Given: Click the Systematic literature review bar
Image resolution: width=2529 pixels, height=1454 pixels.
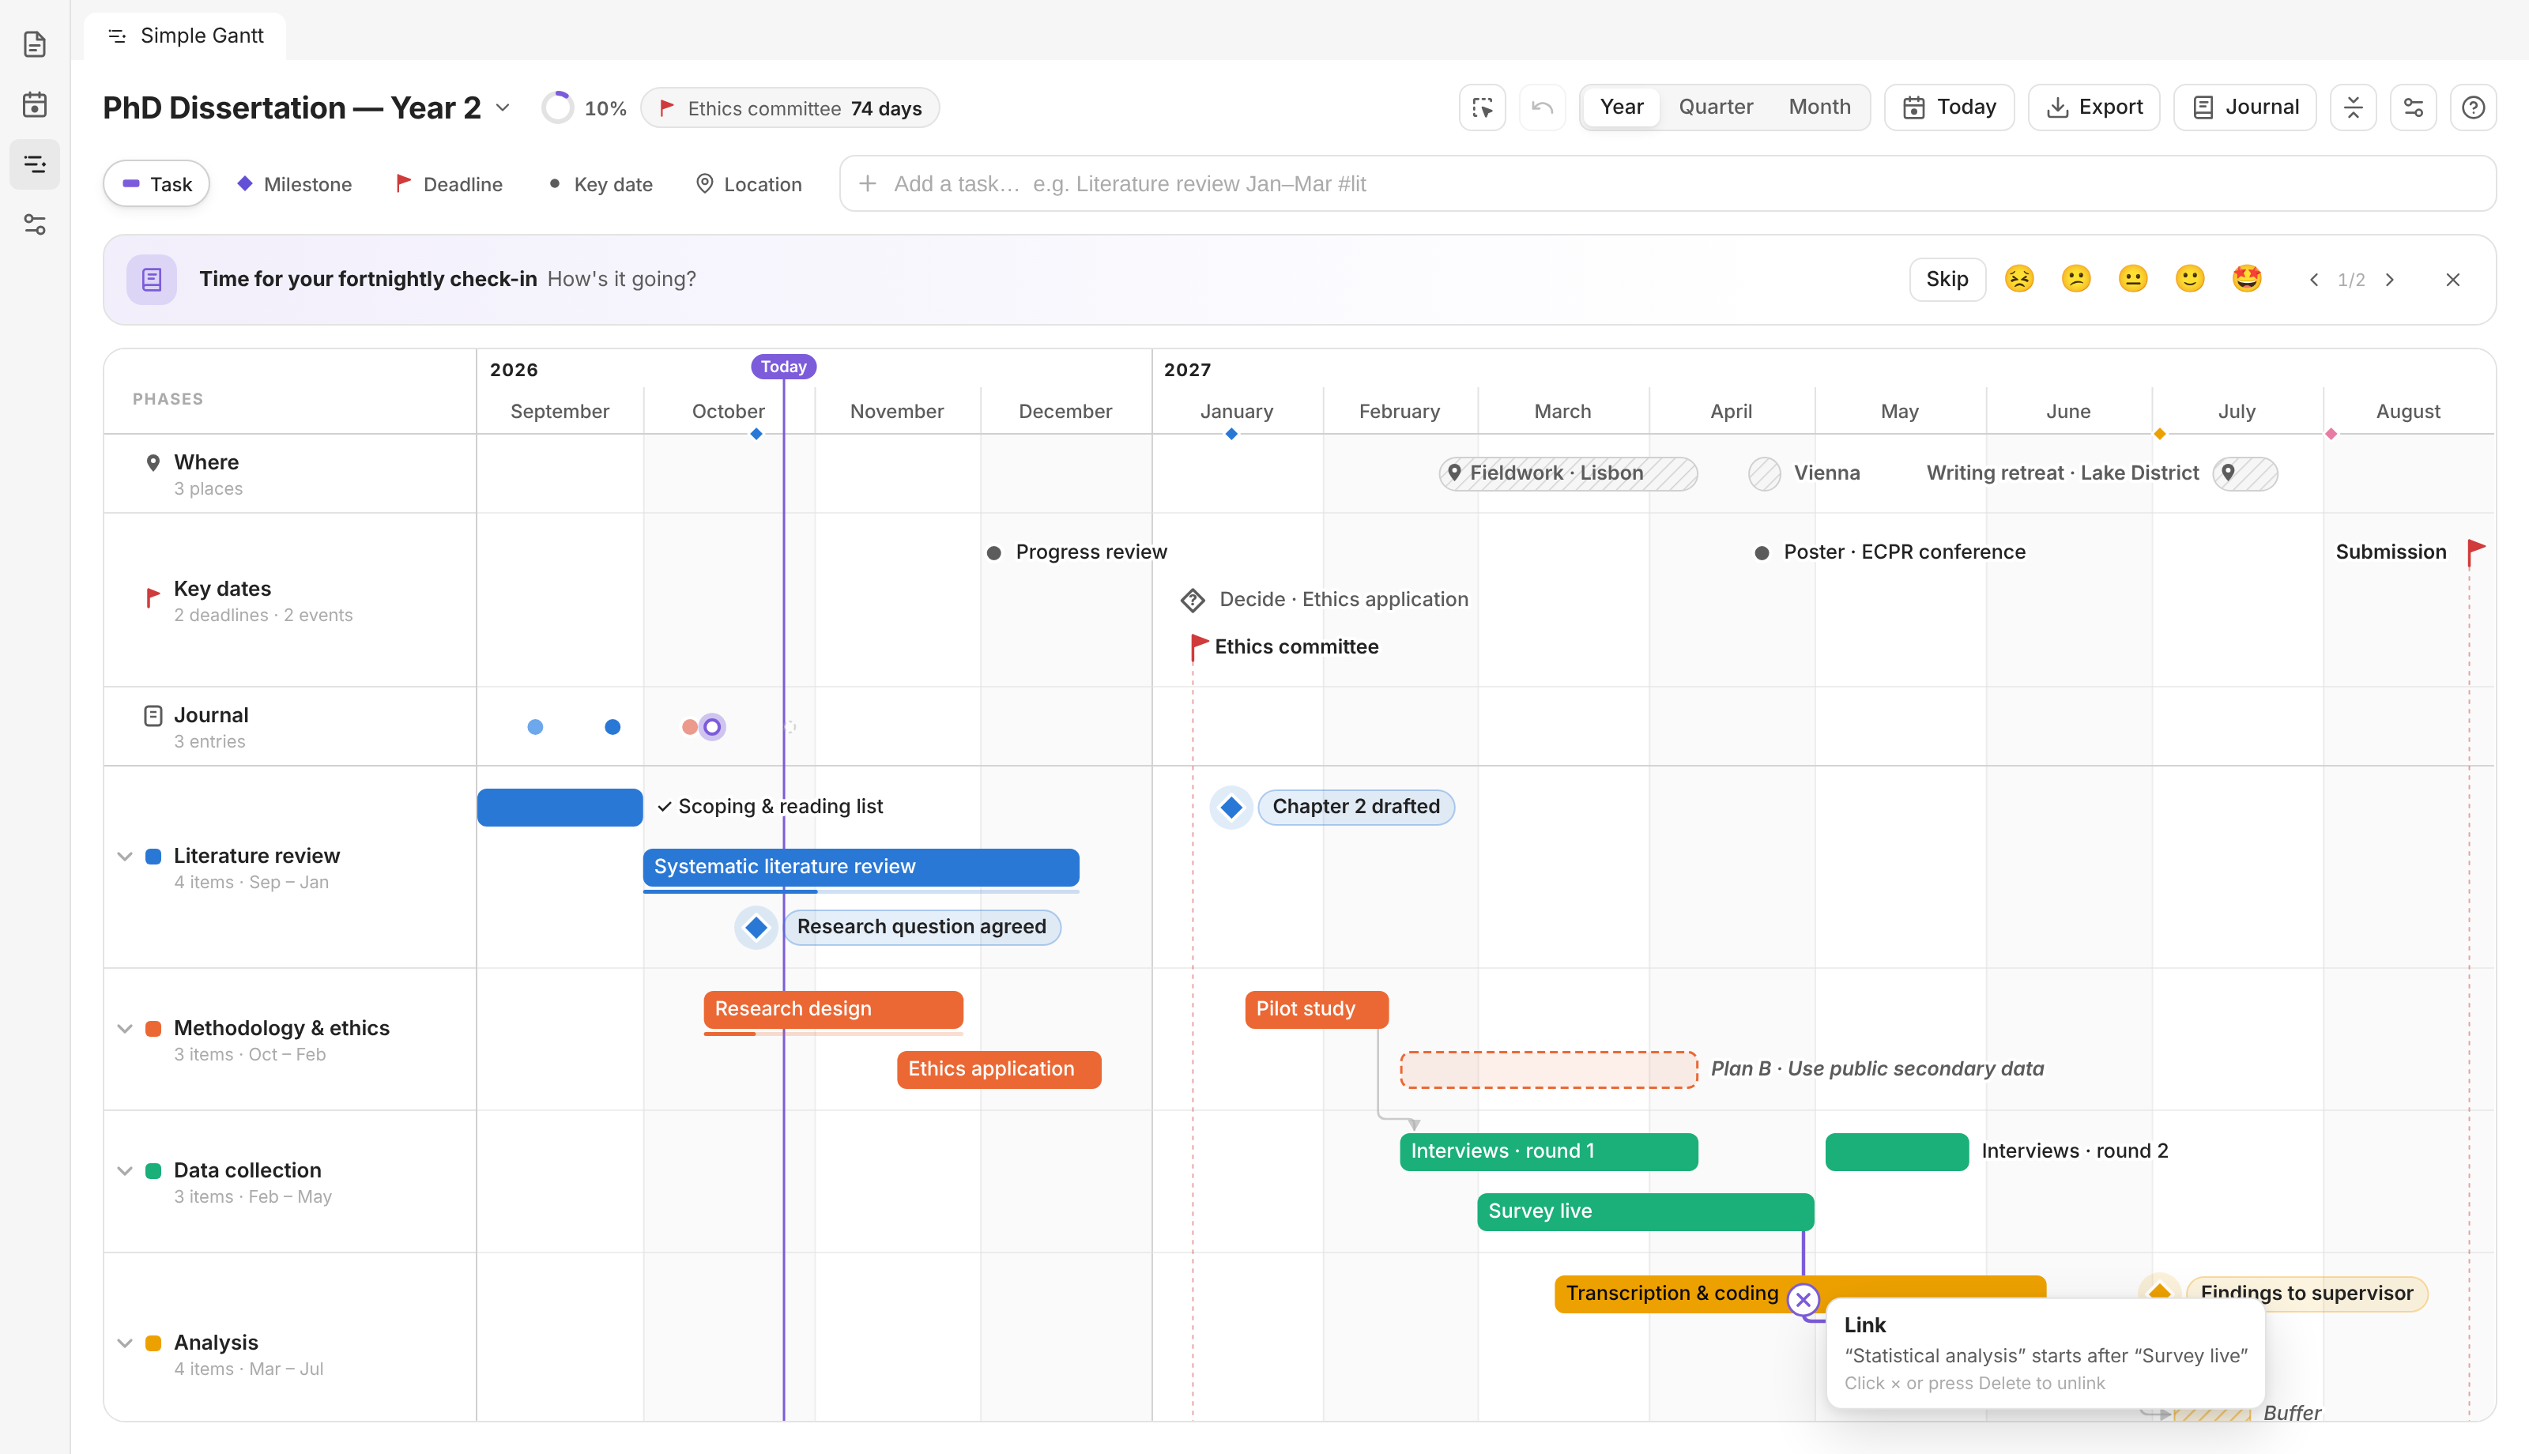Looking at the screenshot, I should coord(861,867).
